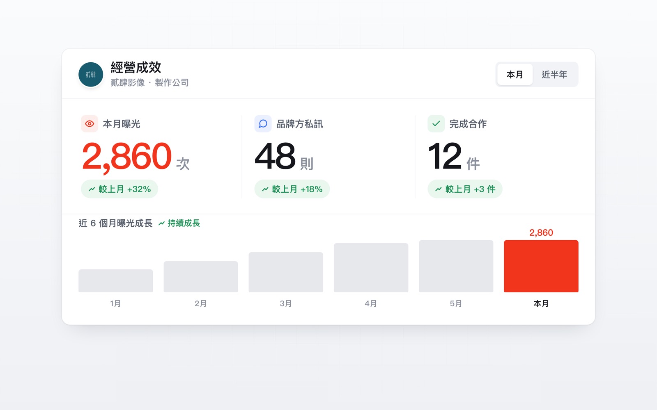Click the 3月 axis label
Viewport: 657px width, 410px height.
[286, 304]
